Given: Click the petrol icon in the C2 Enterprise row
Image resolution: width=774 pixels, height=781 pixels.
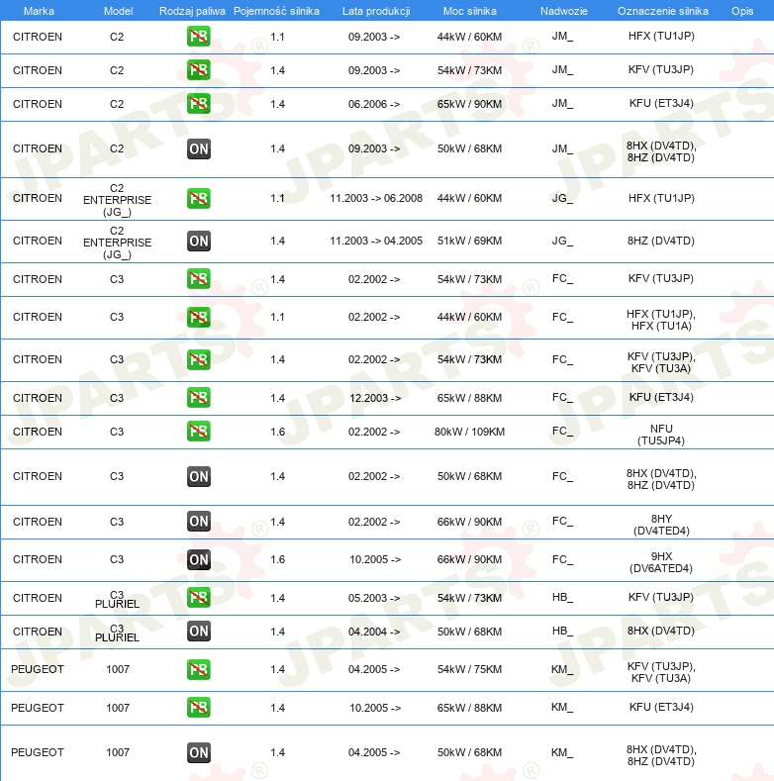Looking at the screenshot, I should tap(199, 198).
